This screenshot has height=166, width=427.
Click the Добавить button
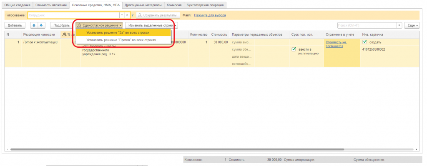15,25
